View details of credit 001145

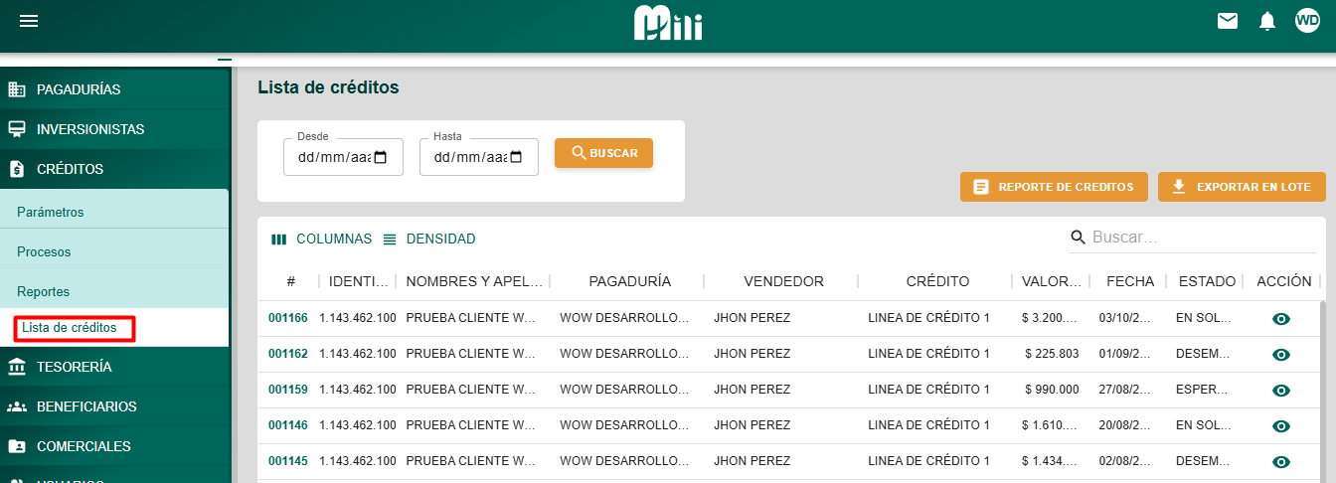coord(1281,462)
